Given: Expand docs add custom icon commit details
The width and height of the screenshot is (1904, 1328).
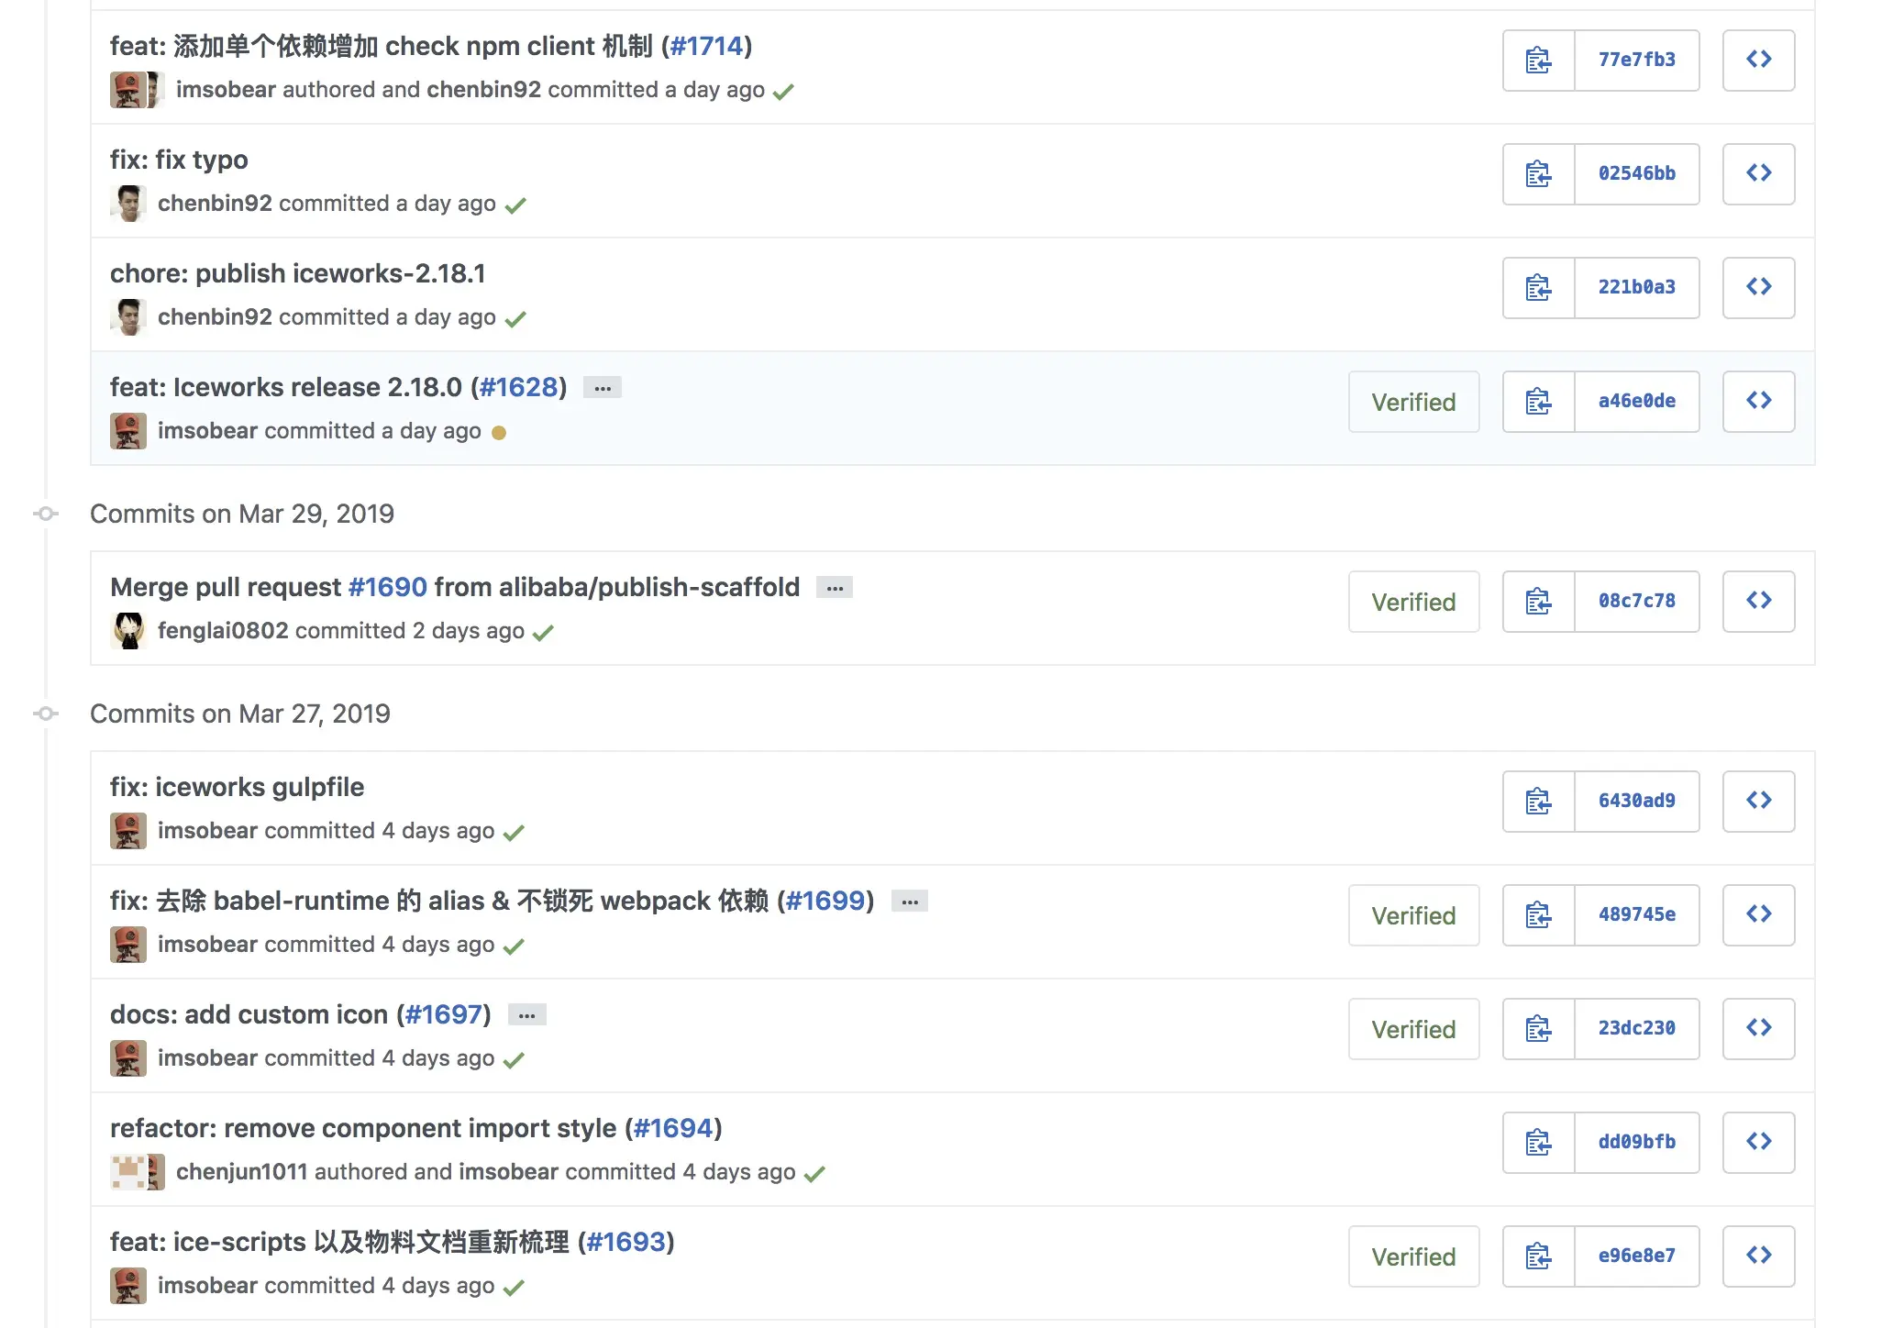Looking at the screenshot, I should click(x=526, y=1015).
